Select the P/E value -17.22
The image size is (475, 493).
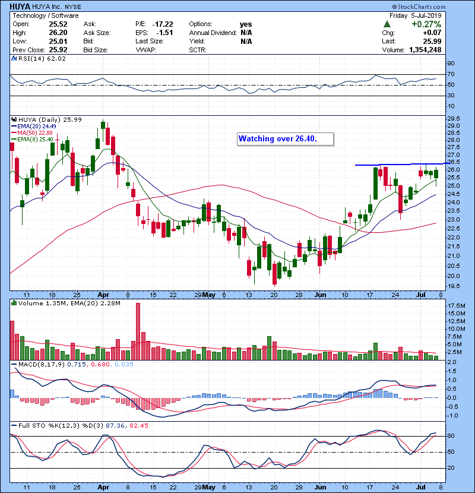tap(163, 24)
